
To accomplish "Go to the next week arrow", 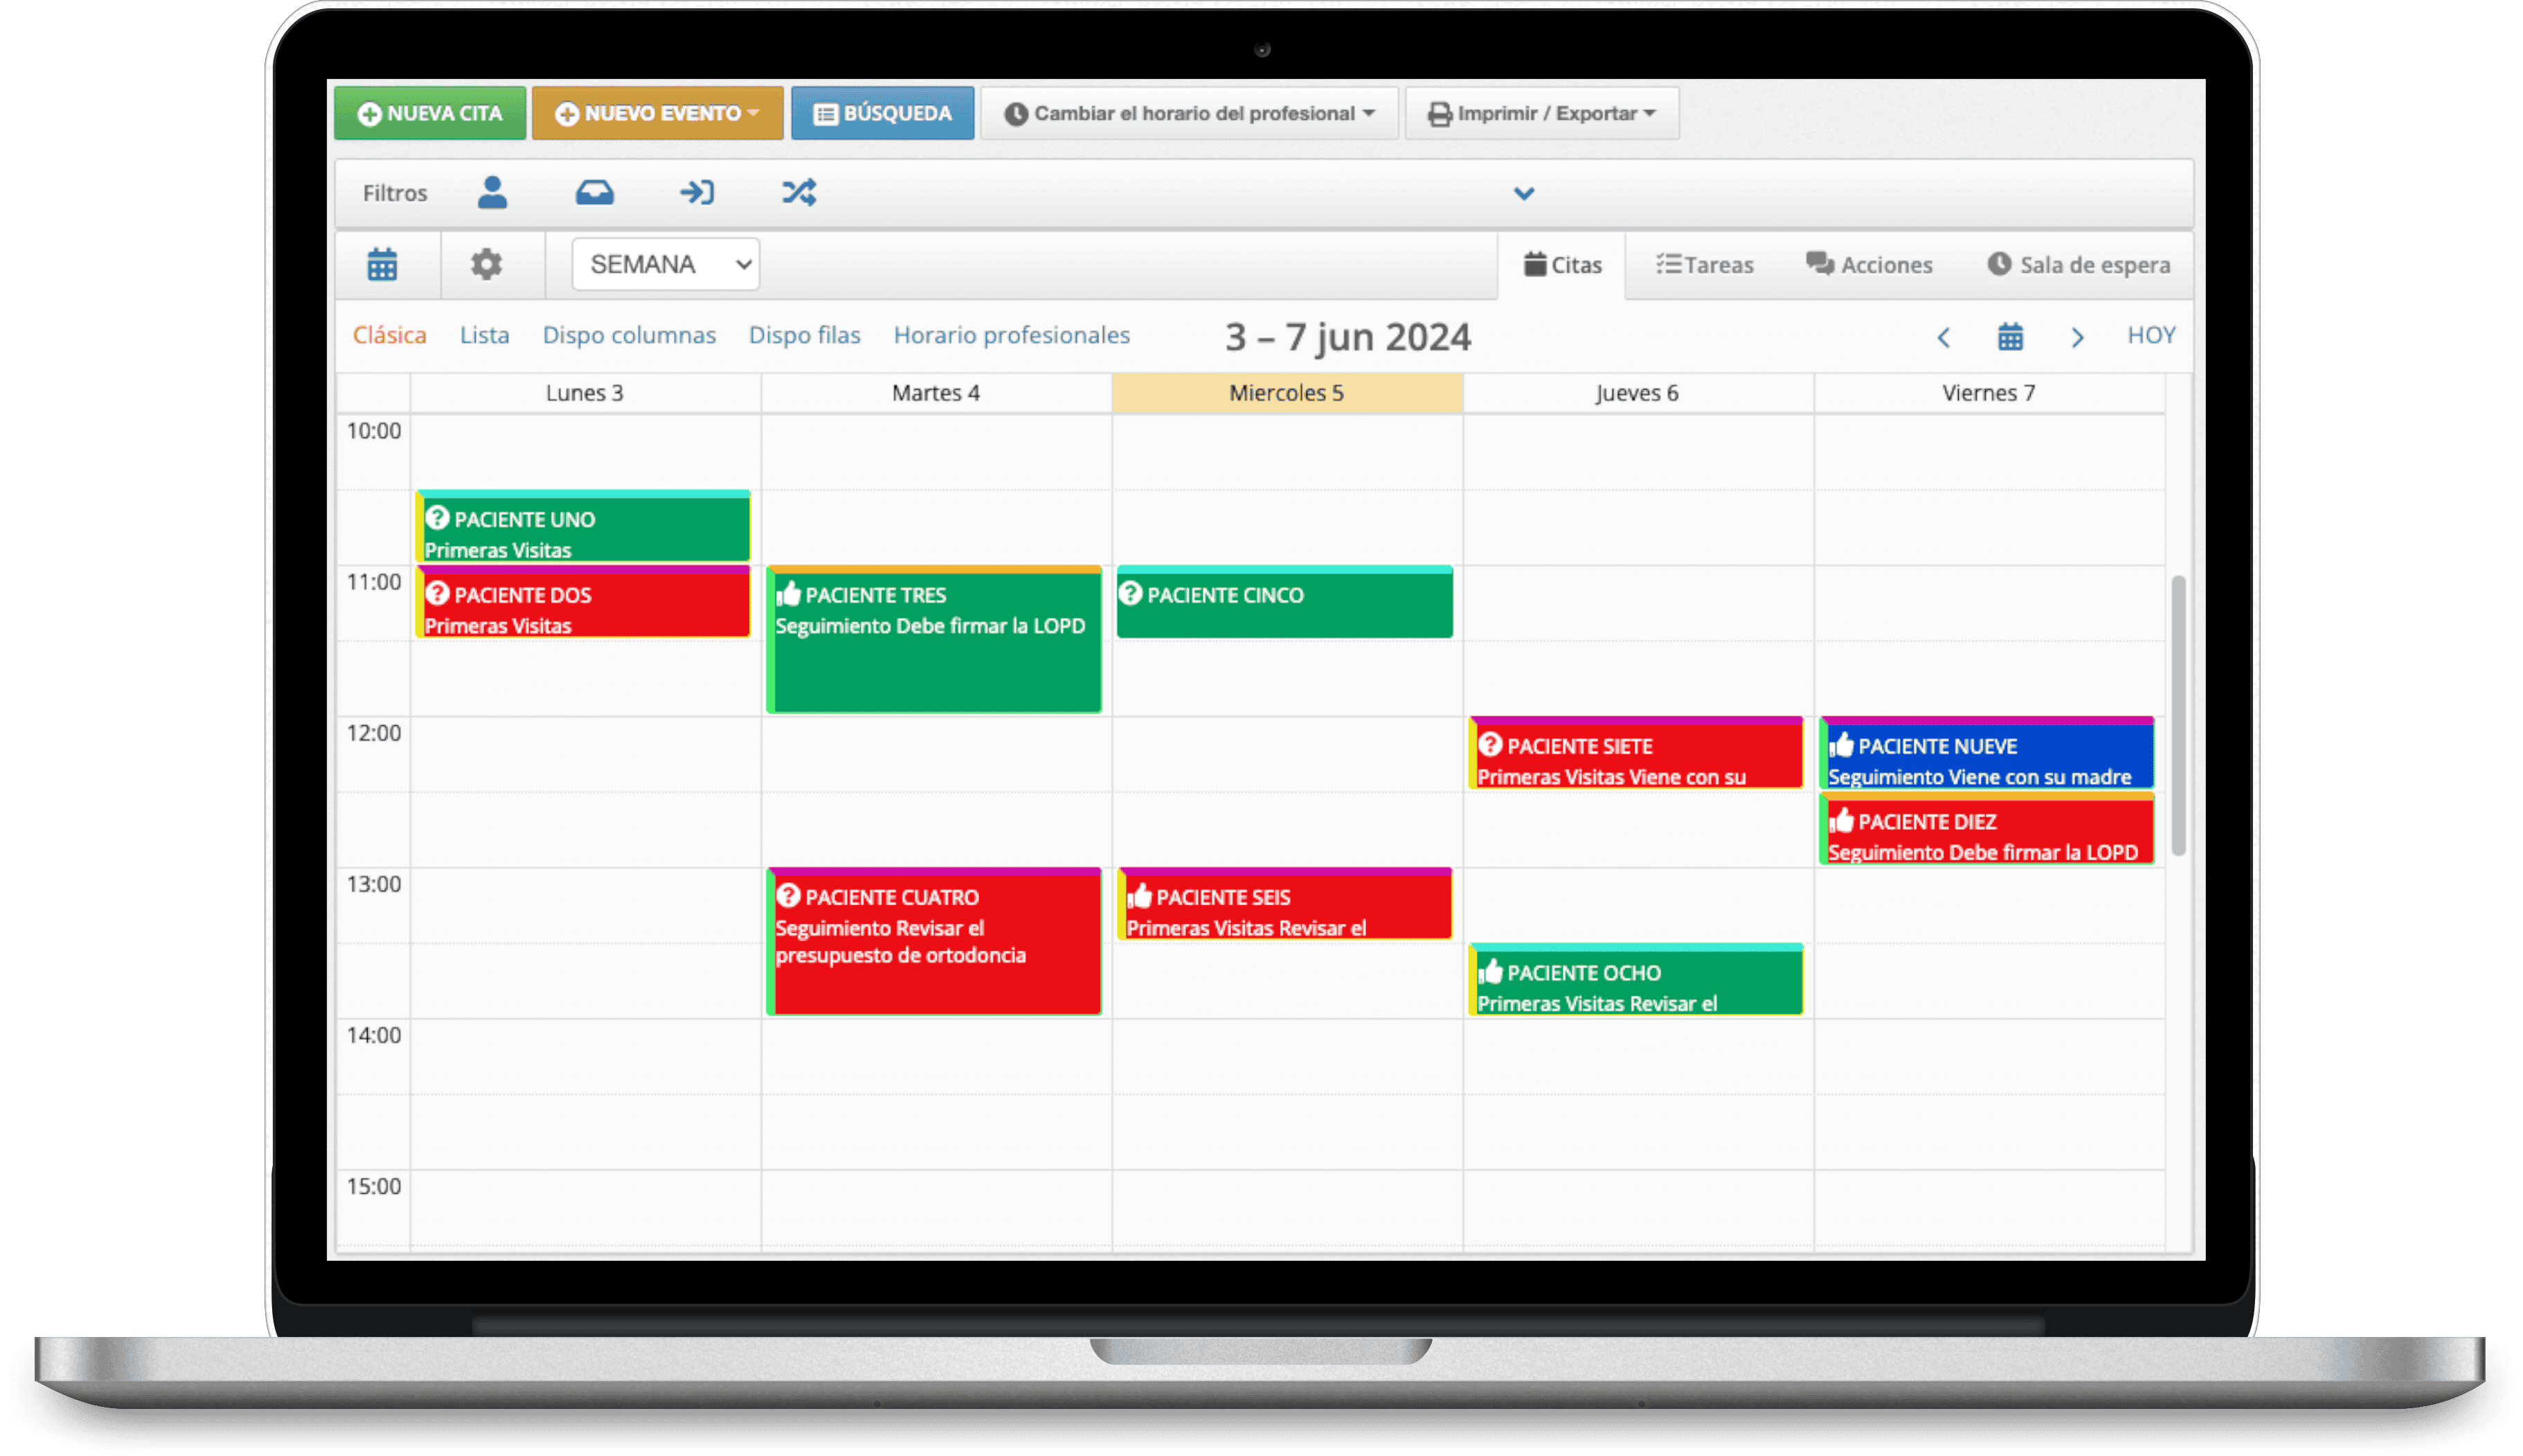I will coord(2077,337).
